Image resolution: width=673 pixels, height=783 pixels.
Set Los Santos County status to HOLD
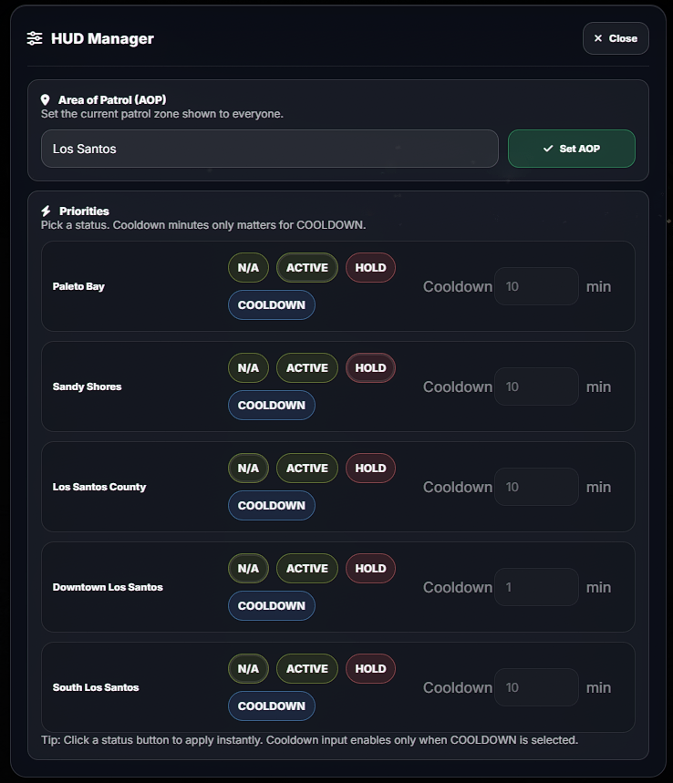[x=371, y=469]
